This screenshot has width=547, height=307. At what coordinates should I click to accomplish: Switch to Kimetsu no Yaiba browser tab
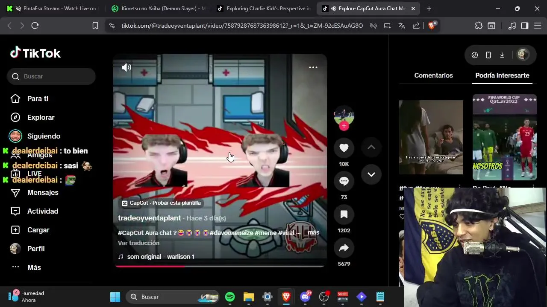[x=158, y=9]
